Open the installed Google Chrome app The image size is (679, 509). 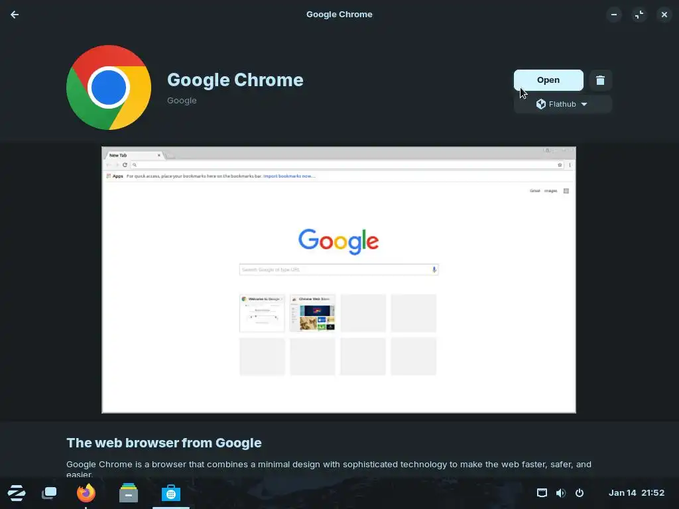coord(548,80)
